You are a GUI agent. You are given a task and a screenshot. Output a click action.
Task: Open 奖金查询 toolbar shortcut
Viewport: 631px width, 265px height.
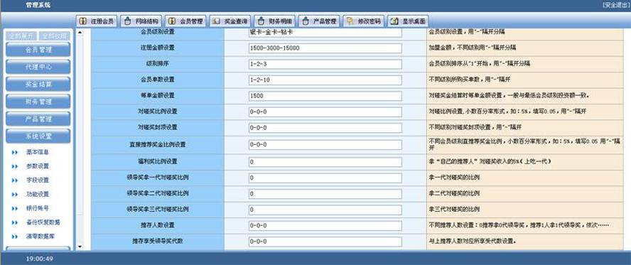tap(230, 21)
